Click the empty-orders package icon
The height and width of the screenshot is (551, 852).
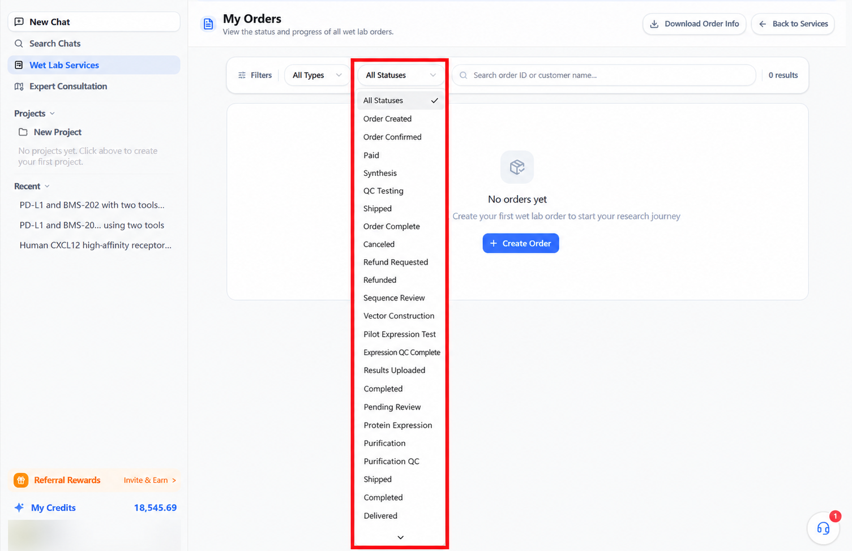(x=517, y=167)
